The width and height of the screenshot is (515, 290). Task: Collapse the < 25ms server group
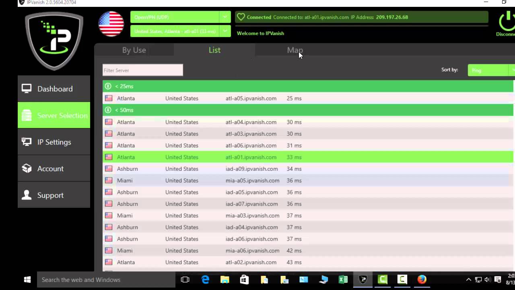[108, 86]
